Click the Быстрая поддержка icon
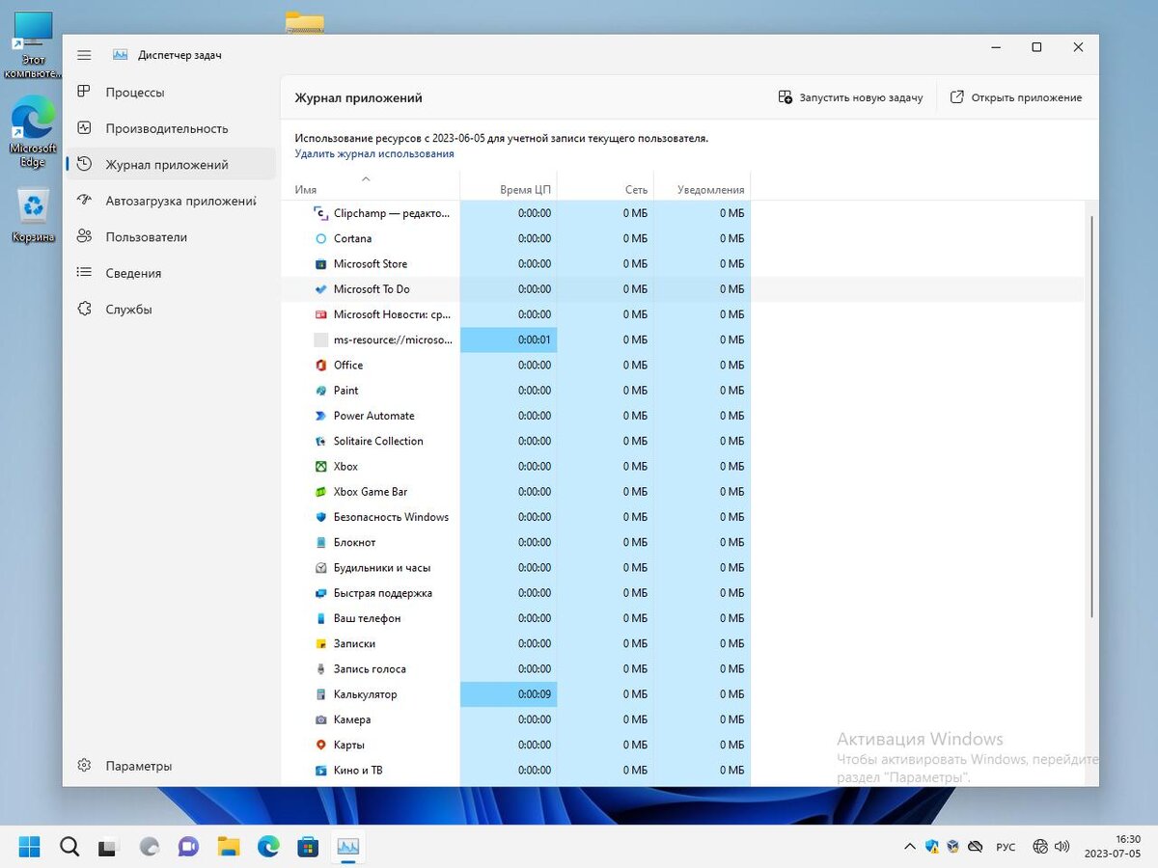This screenshot has width=1158, height=868. pos(321,593)
